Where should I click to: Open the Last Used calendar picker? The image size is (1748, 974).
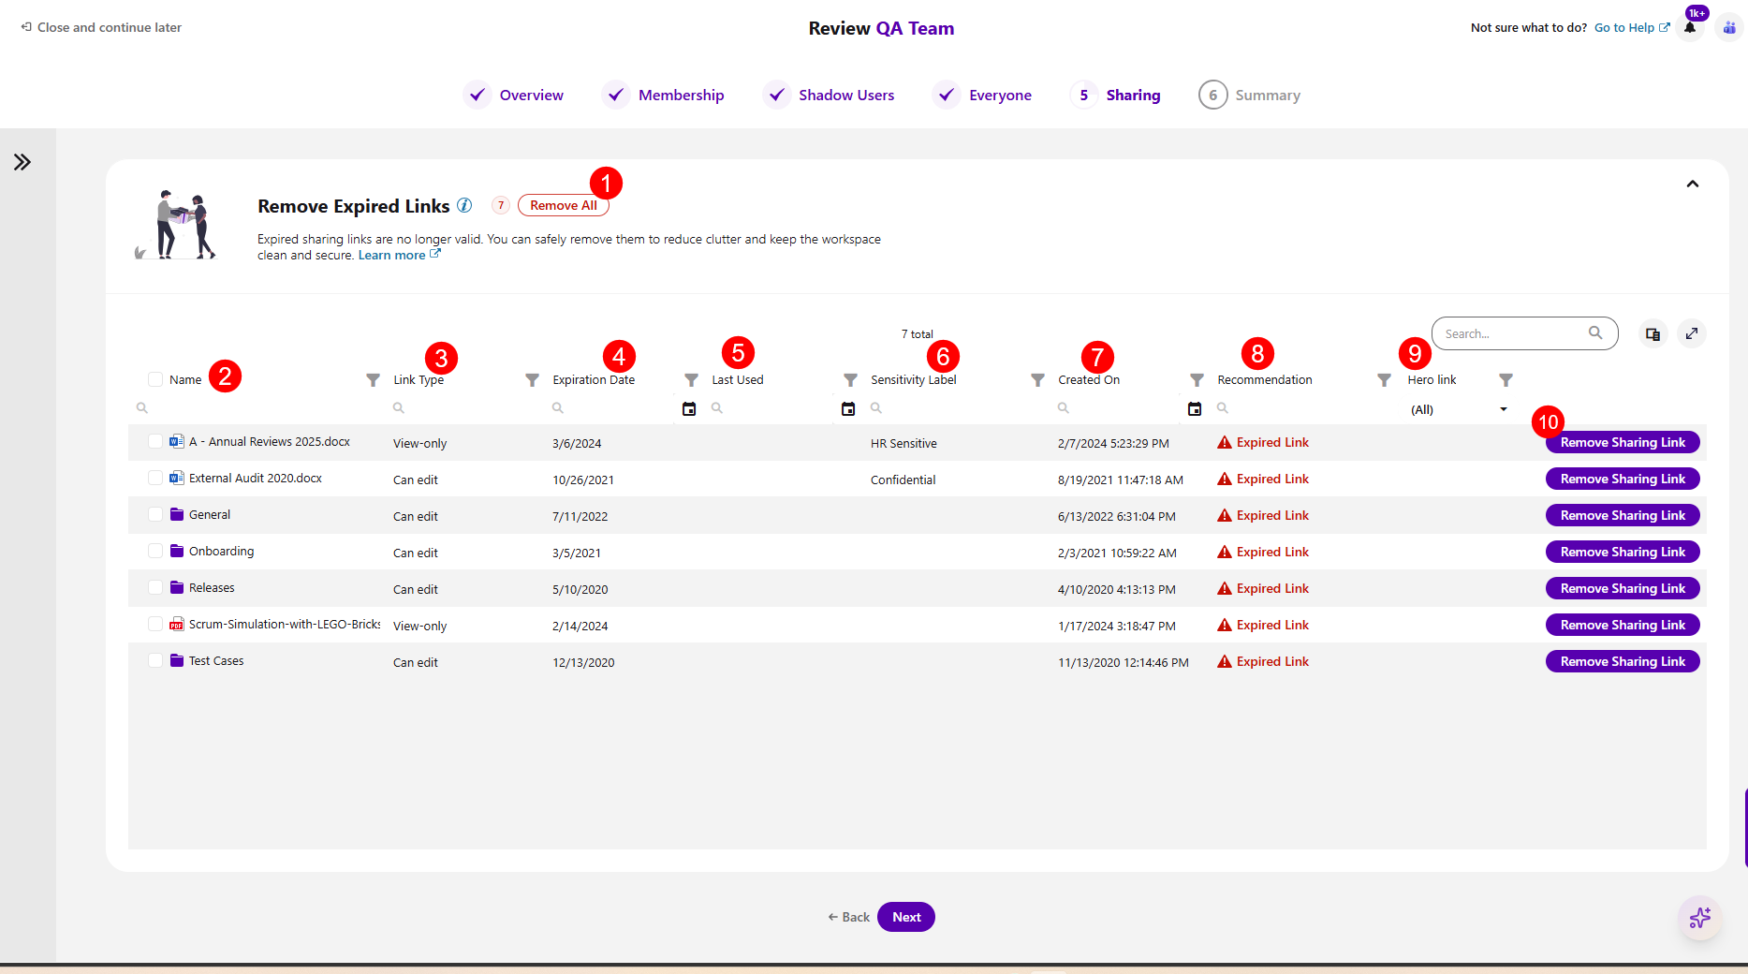pyautogui.click(x=848, y=408)
